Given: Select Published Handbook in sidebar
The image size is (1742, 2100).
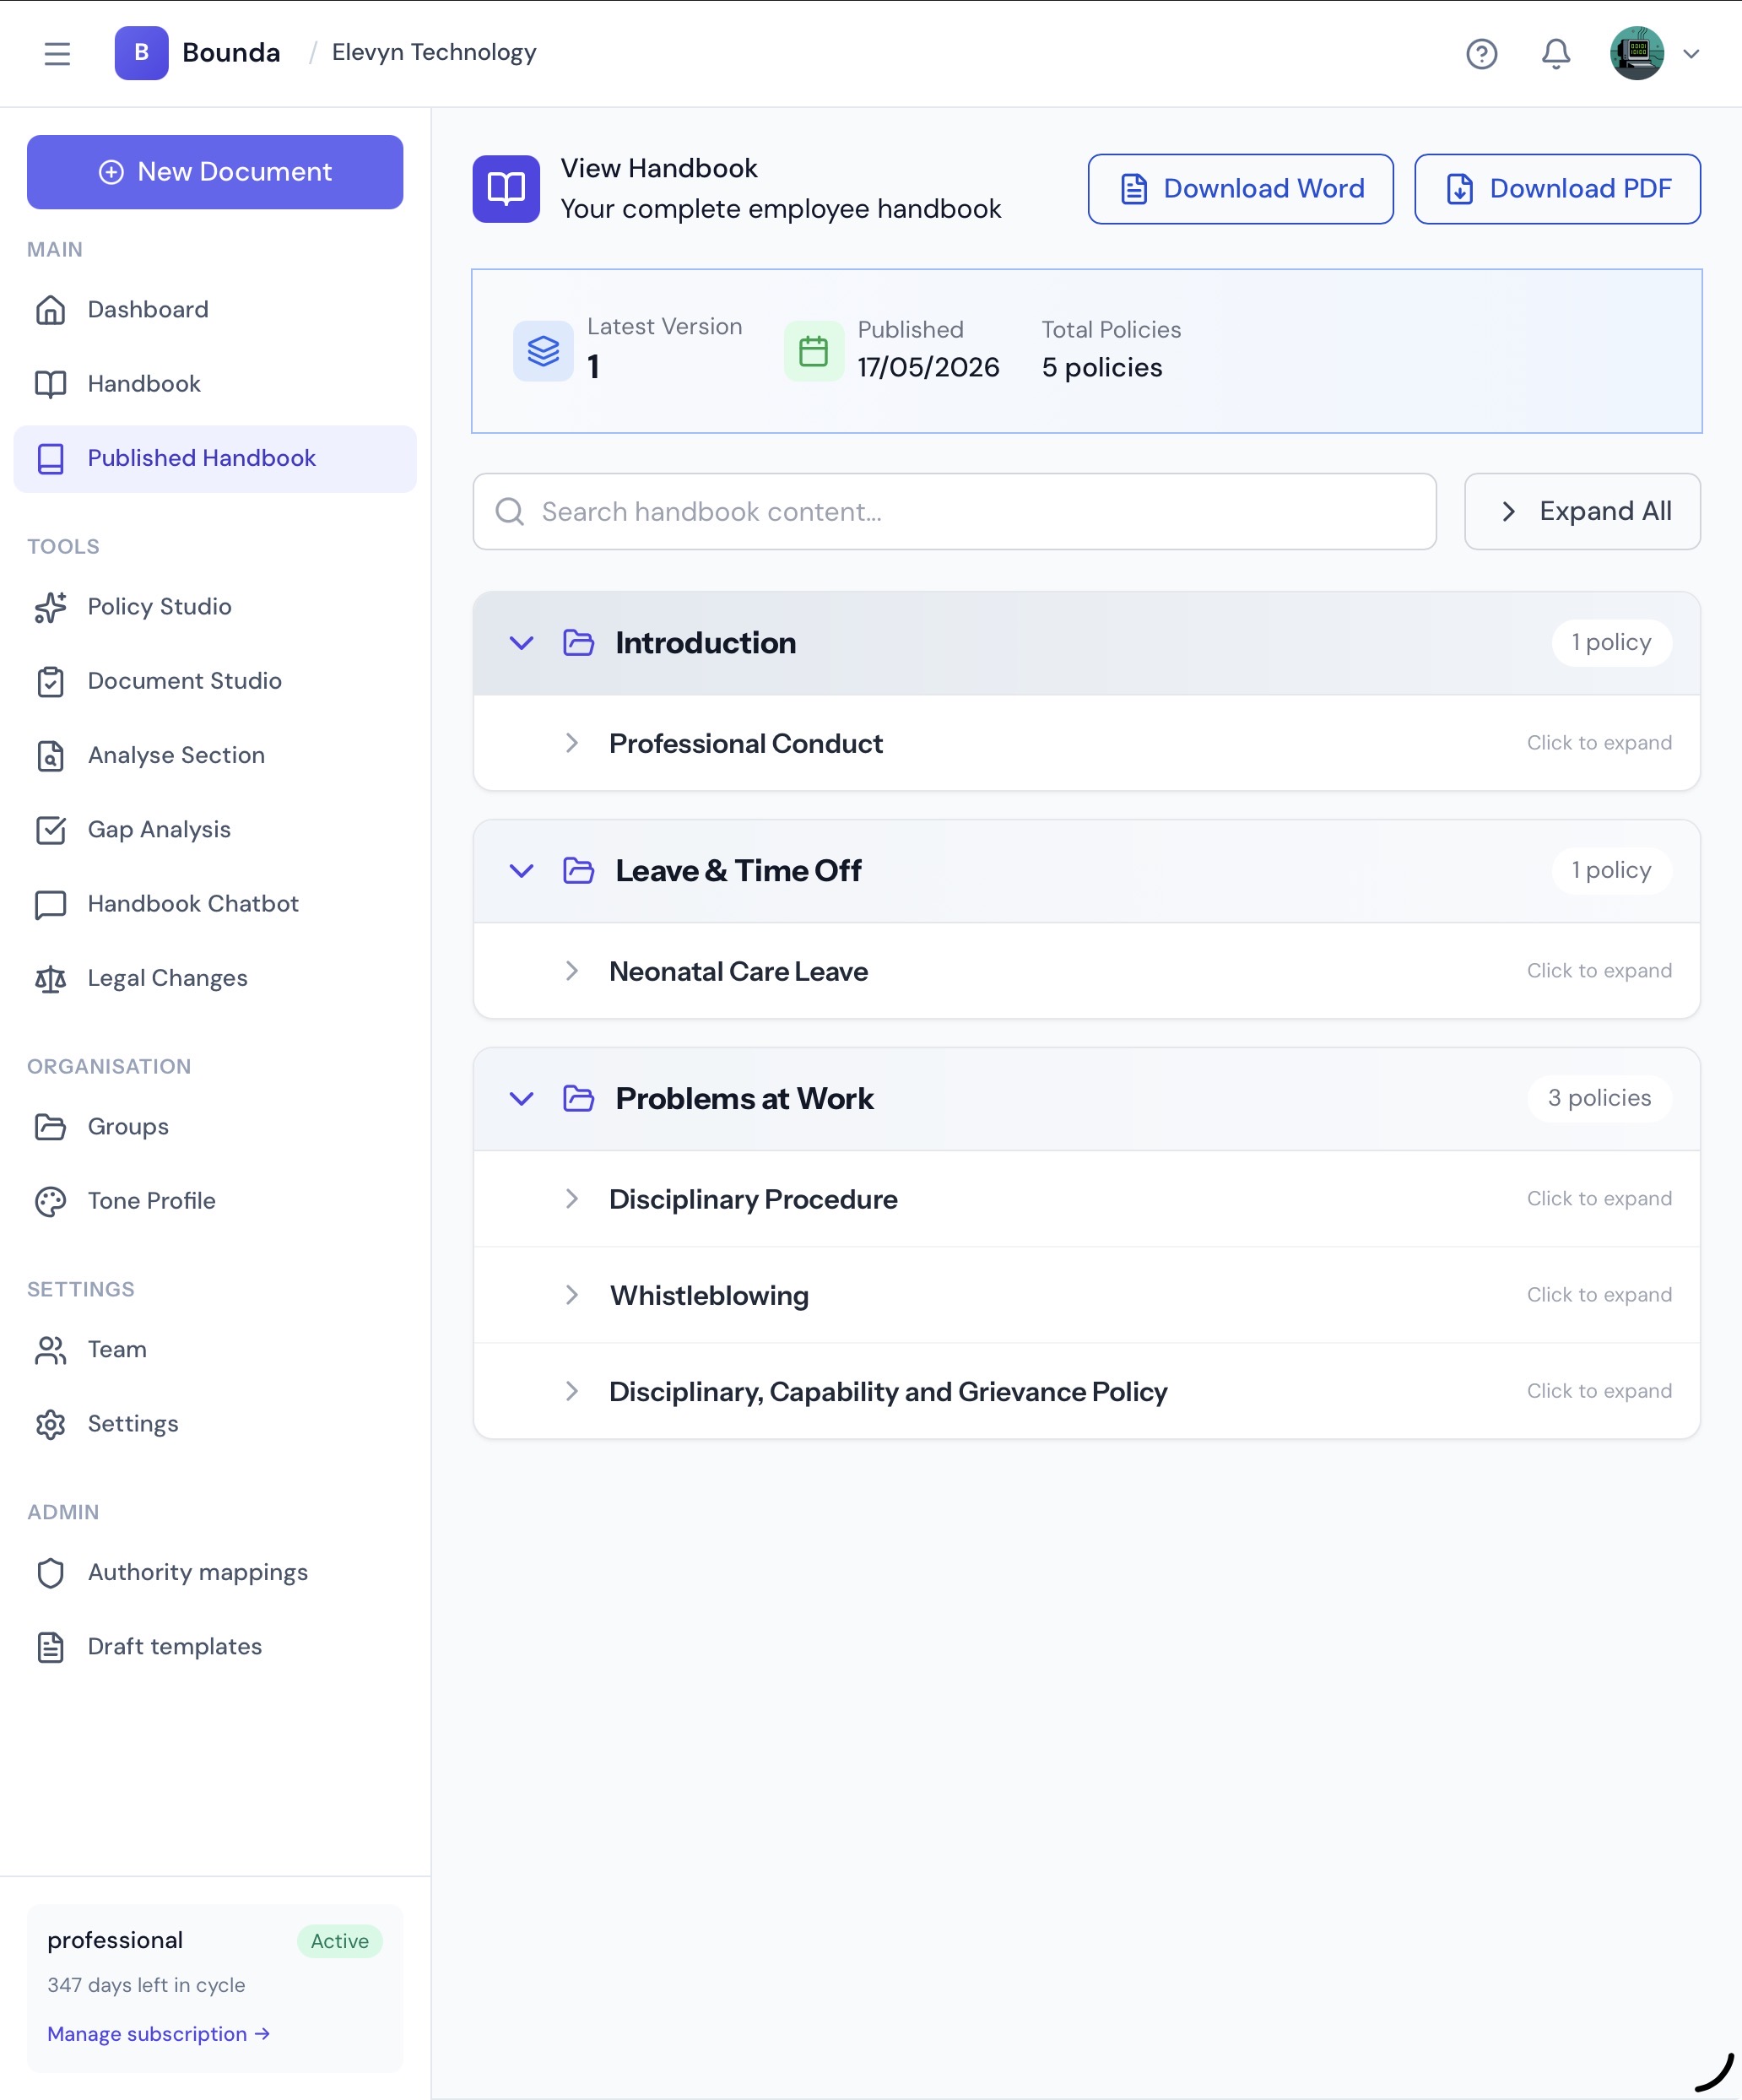Looking at the screenshot, I should (215, 459).
